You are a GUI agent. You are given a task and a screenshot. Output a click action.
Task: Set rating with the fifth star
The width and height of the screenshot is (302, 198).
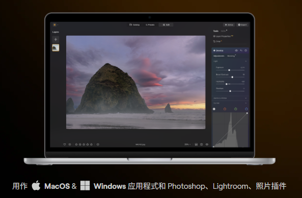tap(91, 144)
